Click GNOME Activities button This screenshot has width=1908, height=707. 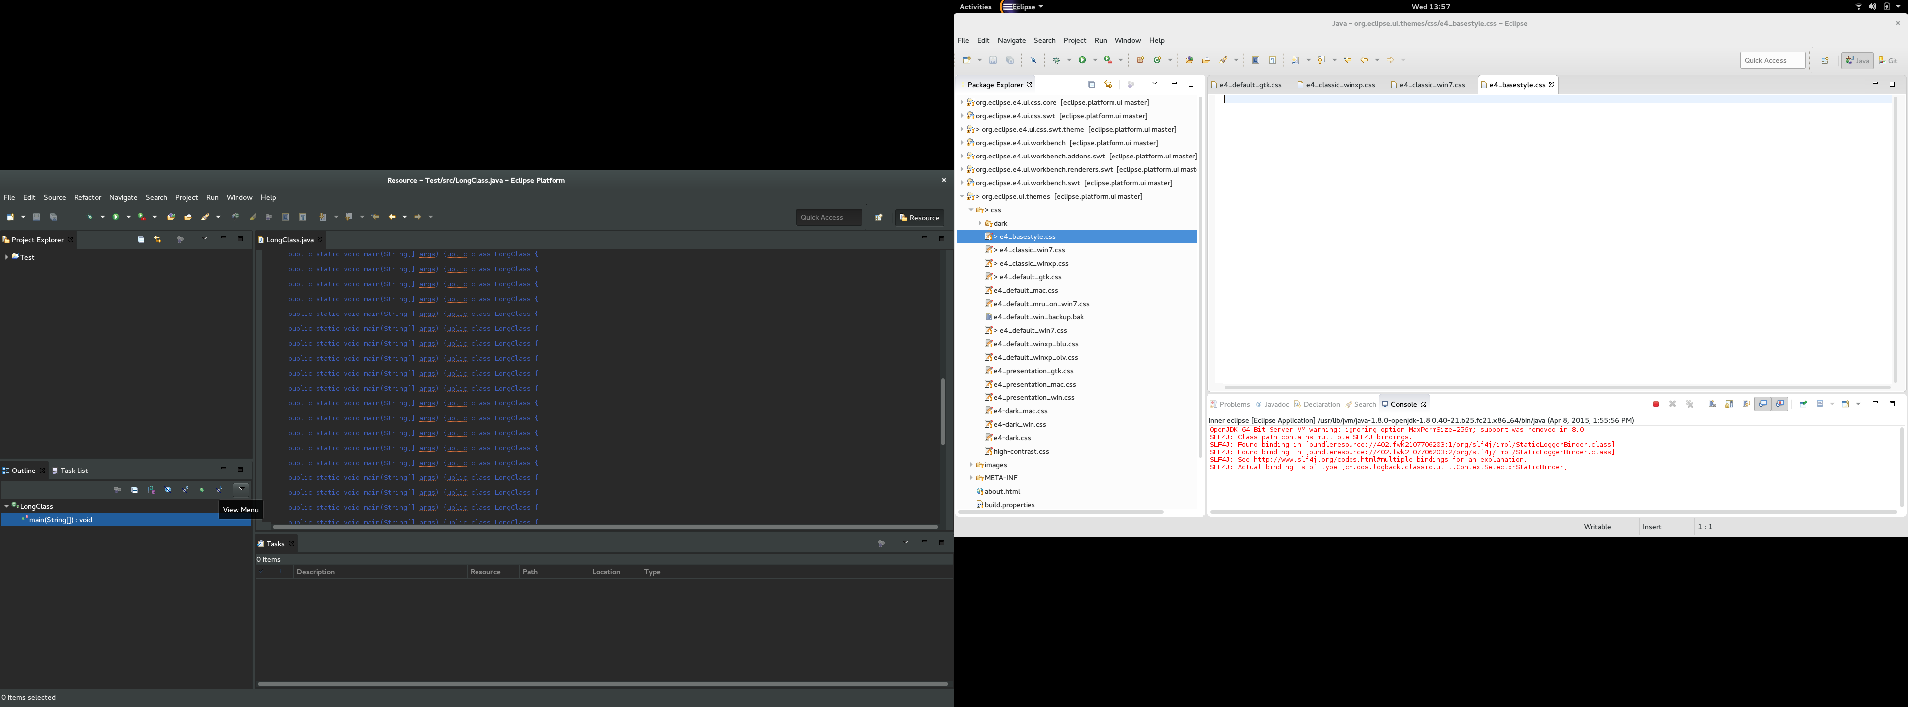pyautogui.click(x=975, y=6)
